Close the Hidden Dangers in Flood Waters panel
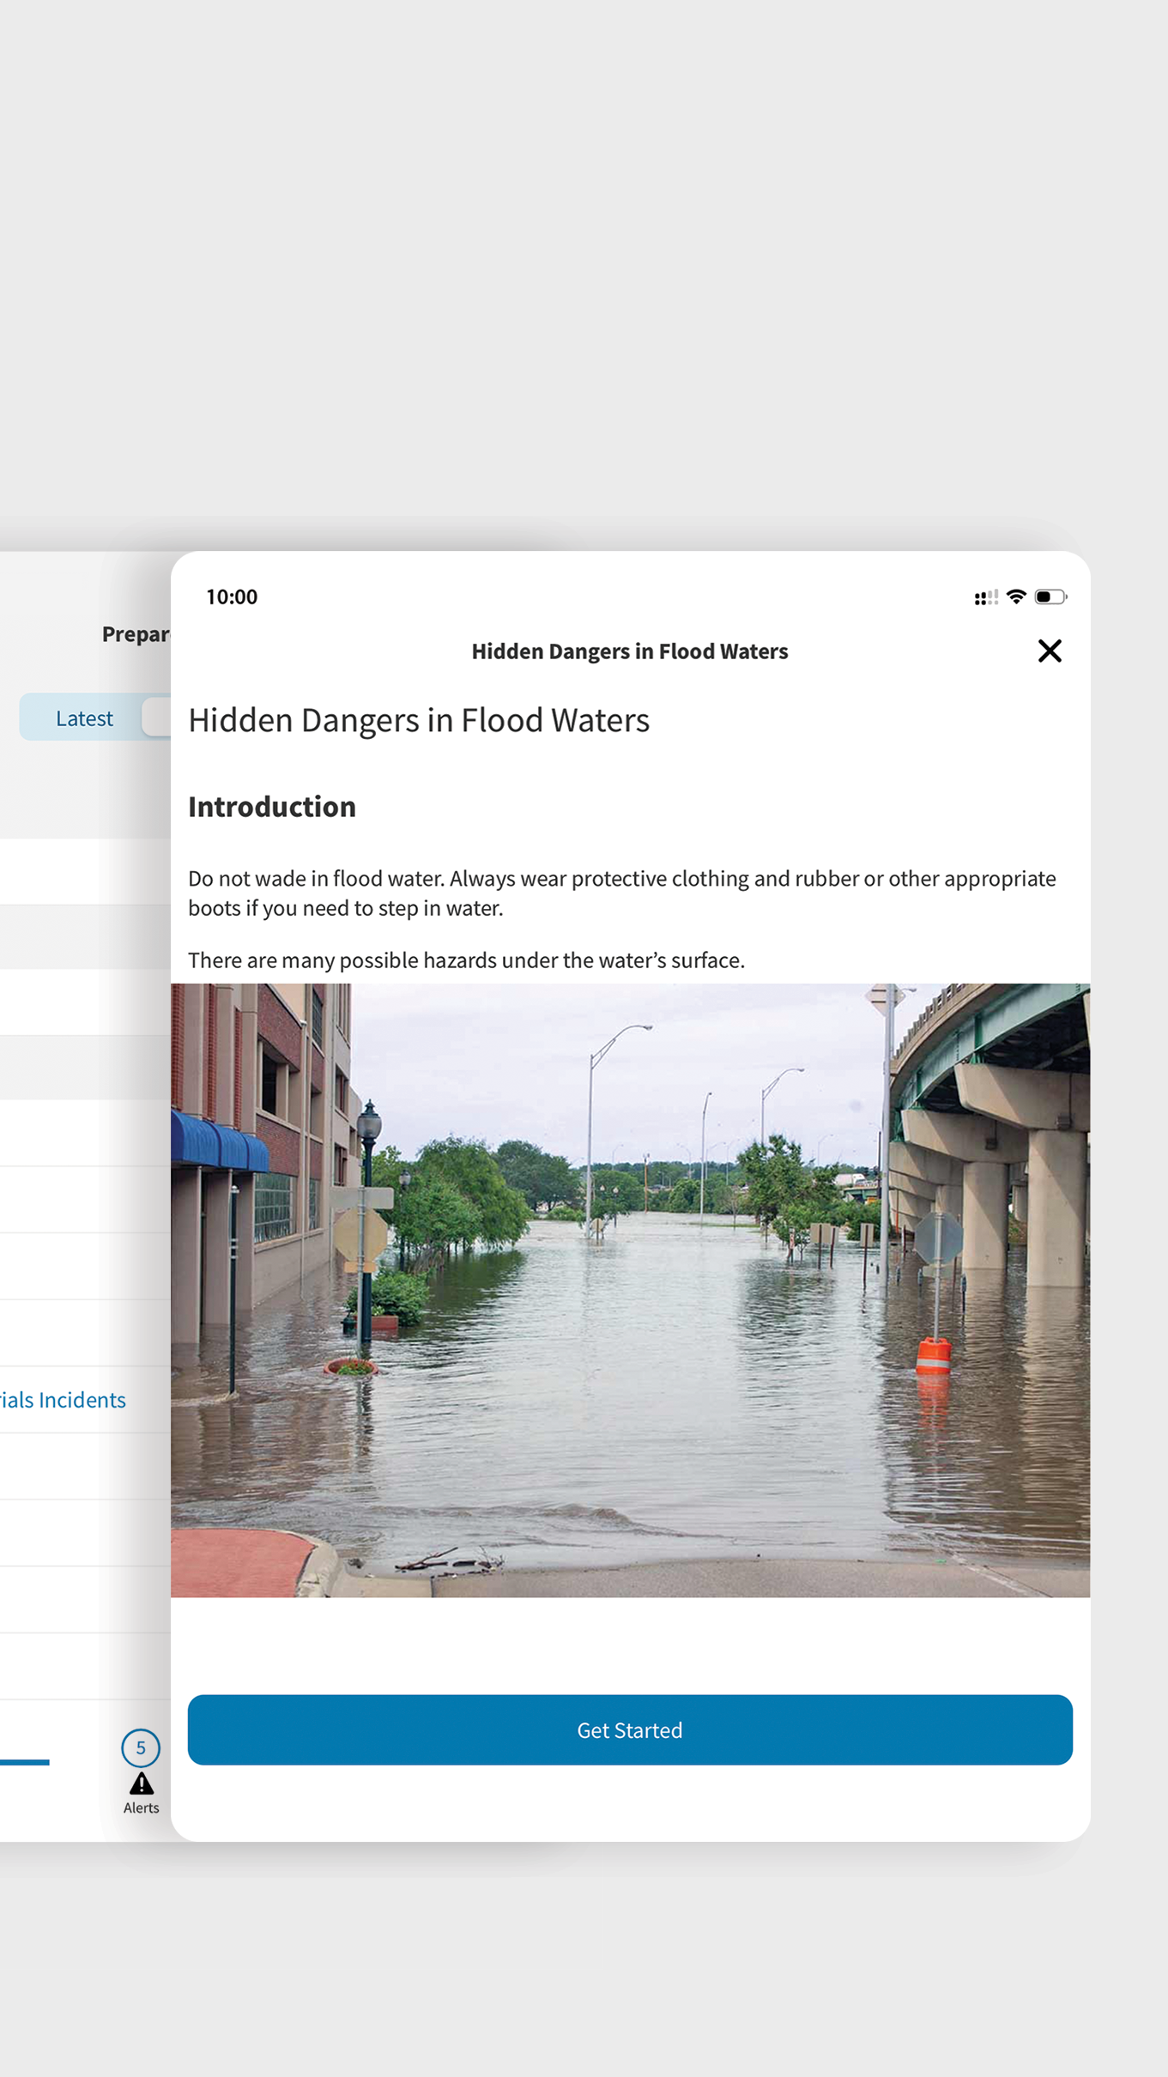The image size is (1168, 2077). (x=1049, y=651)
